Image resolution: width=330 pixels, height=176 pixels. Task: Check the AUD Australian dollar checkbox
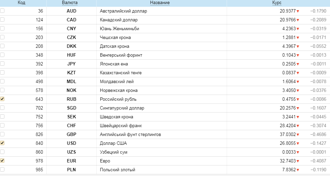click(2, 11)
